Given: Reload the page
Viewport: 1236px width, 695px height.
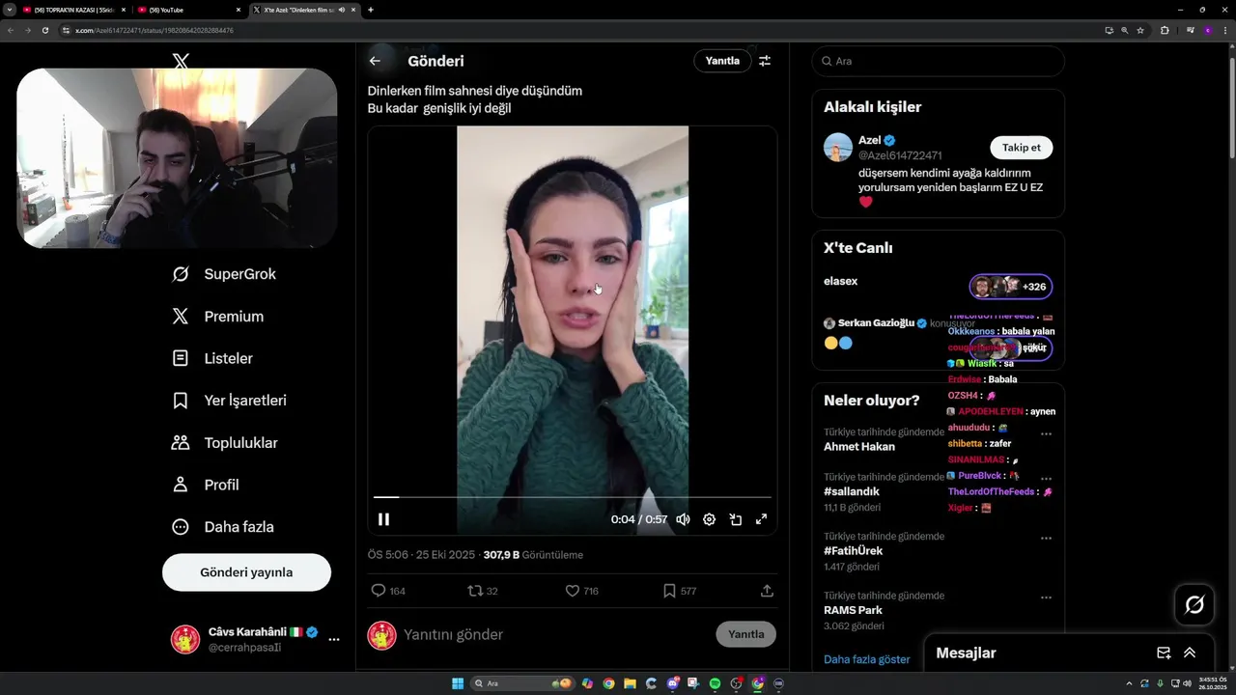Looking at the screenshot, I should [44, 30].
